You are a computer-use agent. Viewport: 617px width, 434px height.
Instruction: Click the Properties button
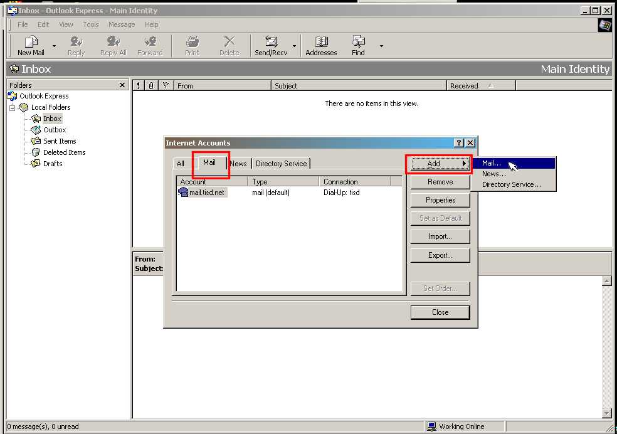[x=440, y=200]
